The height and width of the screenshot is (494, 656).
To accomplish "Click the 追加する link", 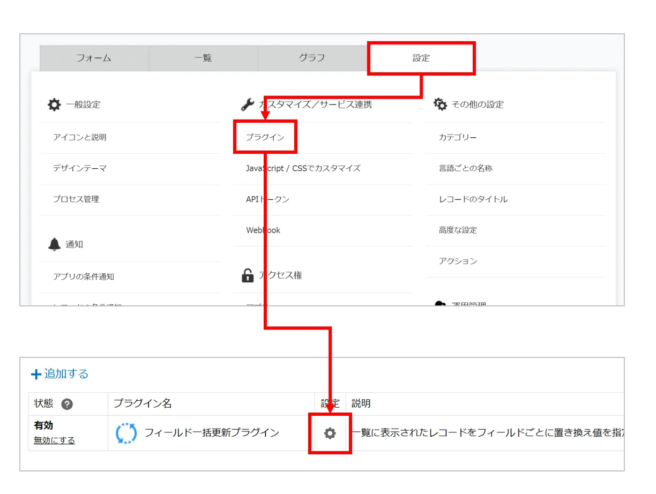I will 66,374.
